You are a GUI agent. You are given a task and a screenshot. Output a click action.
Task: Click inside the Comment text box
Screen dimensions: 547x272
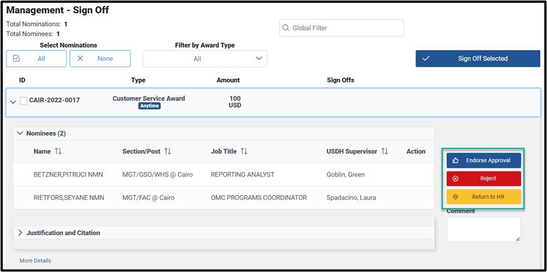[x=484, y=230]
